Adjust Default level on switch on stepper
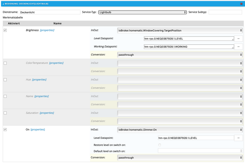Image resolution: width=245 pixels, height=163 pixels. click(241, 151)
